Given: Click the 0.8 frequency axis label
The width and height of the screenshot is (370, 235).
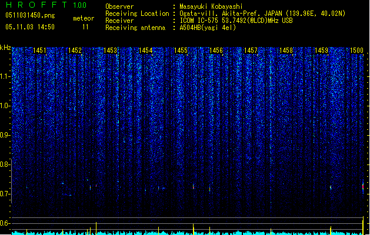Looking at the screenshot, I should point(5,164).
